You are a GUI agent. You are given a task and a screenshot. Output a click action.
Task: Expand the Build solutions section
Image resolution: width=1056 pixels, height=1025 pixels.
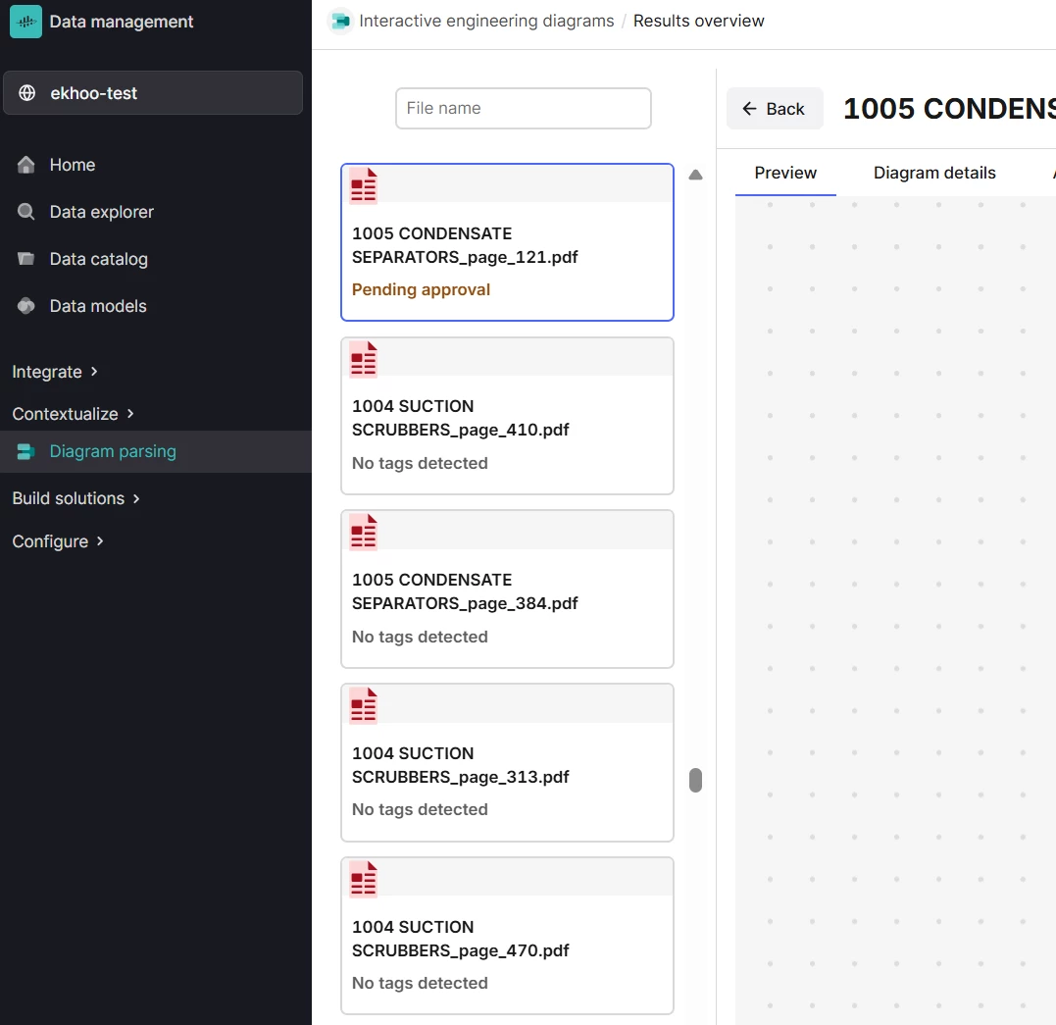tap(76, 498)
